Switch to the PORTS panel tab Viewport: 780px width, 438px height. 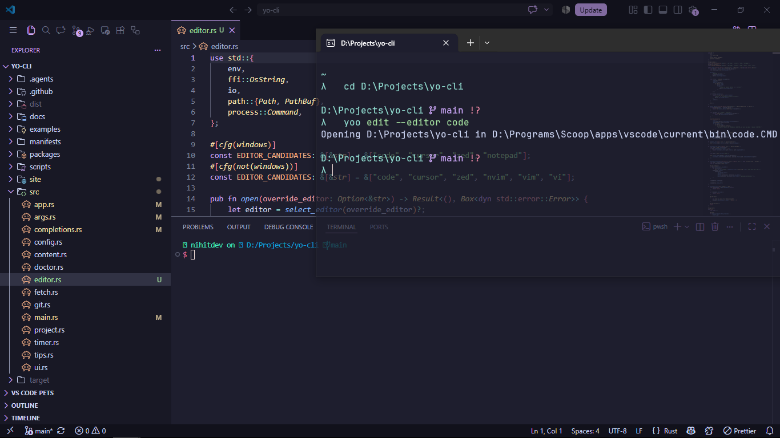click(x=379, y=227)
